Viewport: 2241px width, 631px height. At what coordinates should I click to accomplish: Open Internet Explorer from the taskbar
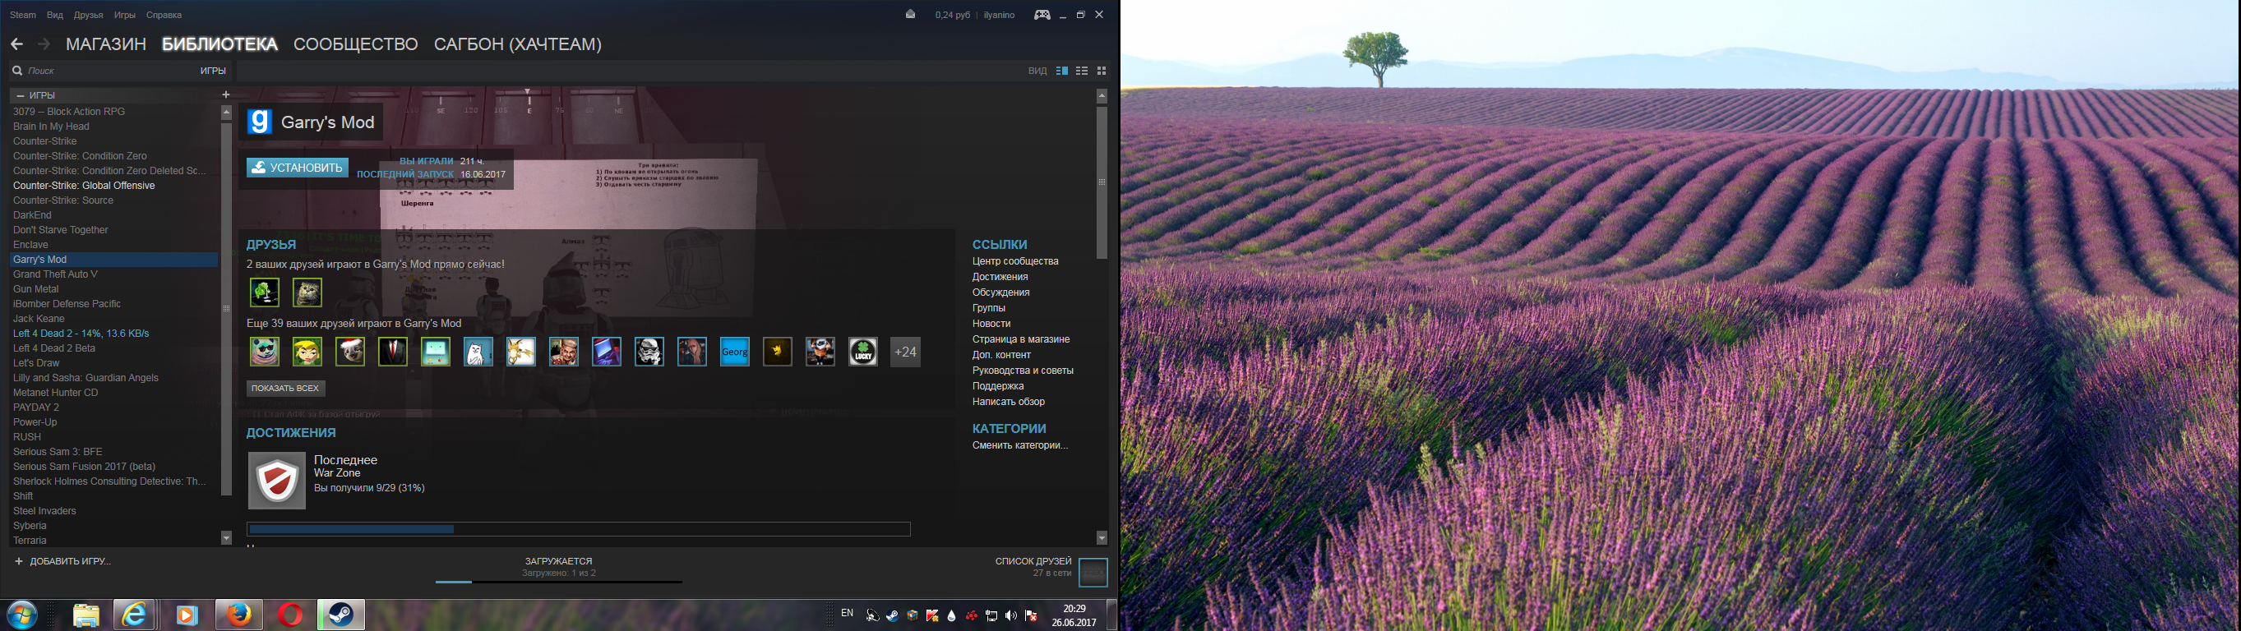coord(135,615)
